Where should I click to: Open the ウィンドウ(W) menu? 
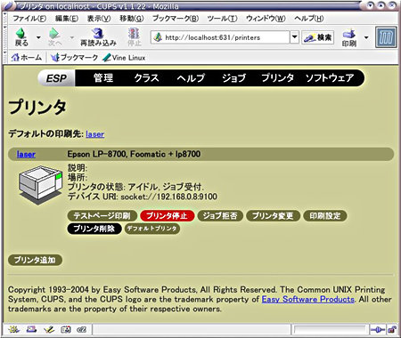[x=266, y=19]
